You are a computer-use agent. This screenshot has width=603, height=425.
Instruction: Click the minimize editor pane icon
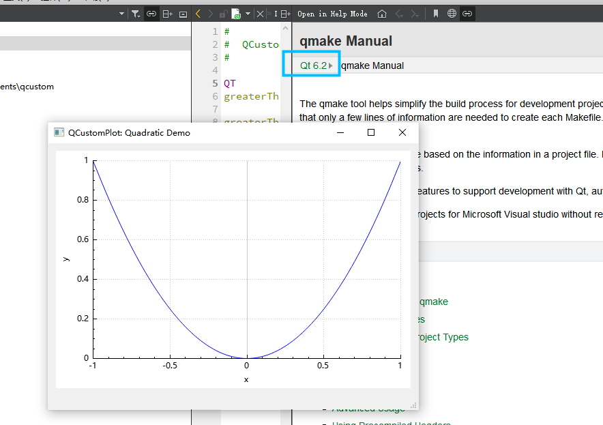pos(183,14)
